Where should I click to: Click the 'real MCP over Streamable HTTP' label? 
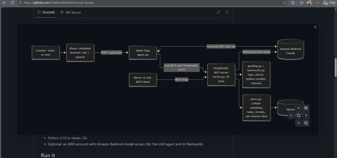click(181, 68)
